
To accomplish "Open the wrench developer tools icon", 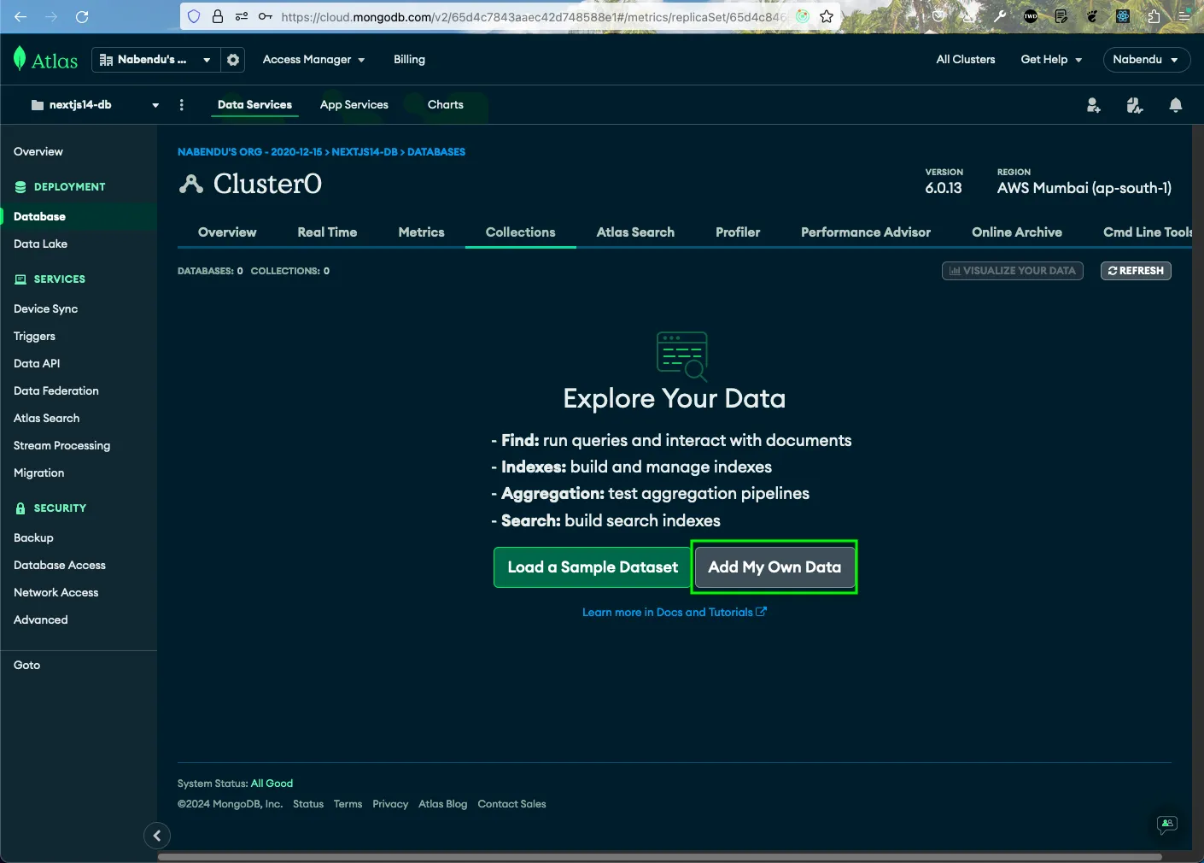I will [x=1000, y=16].
